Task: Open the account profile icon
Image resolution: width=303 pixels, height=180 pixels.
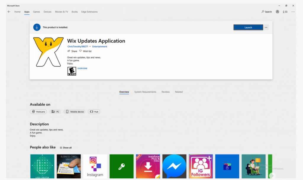Action: click(x=277, y=12)
